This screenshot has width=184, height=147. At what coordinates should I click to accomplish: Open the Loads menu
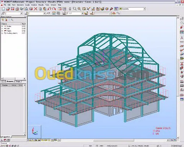click(27, 5)
